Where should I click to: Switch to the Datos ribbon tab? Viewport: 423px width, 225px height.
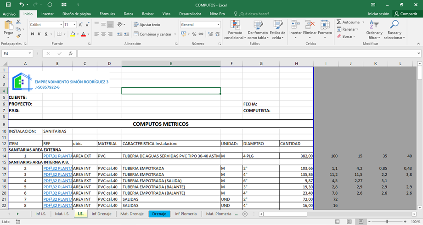pos(129,14)
